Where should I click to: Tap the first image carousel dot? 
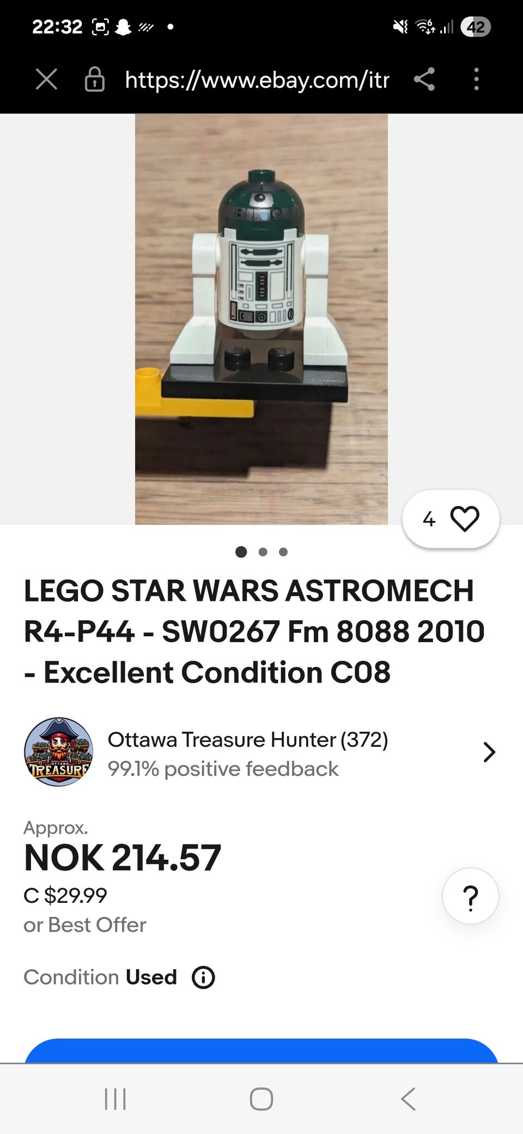241,552
